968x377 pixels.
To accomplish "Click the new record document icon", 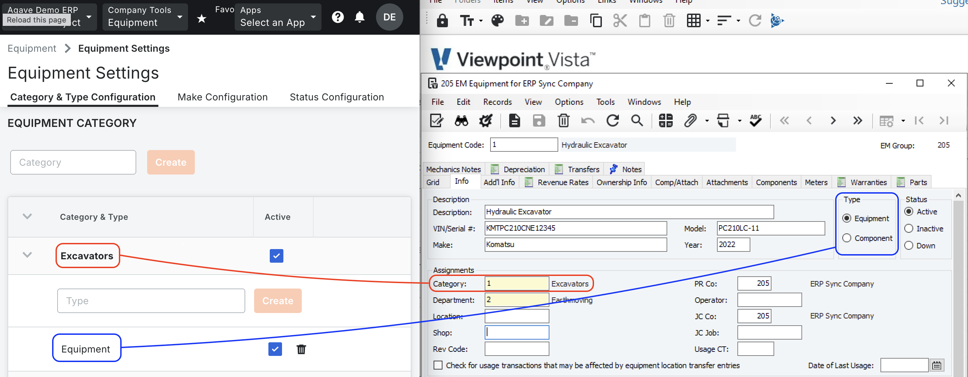I will coord(514,121).
